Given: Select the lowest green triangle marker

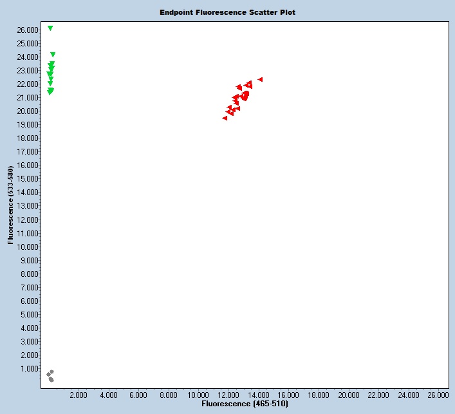Looking at the screenshot, I should (50, 93).
